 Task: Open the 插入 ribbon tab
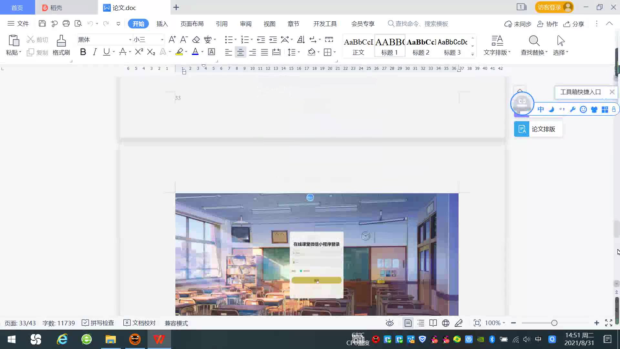click(x=162, y=24)
